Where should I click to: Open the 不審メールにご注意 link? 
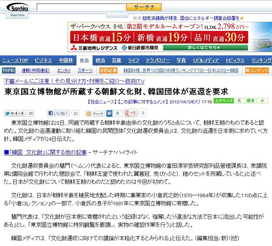(x=74, y=81)
